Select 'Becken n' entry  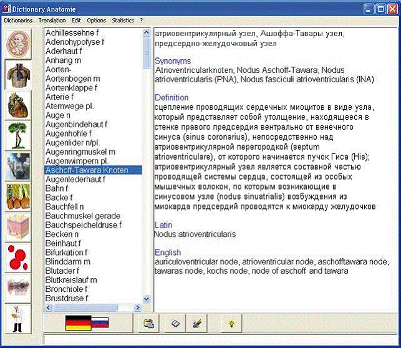click(x=62, y=234)
